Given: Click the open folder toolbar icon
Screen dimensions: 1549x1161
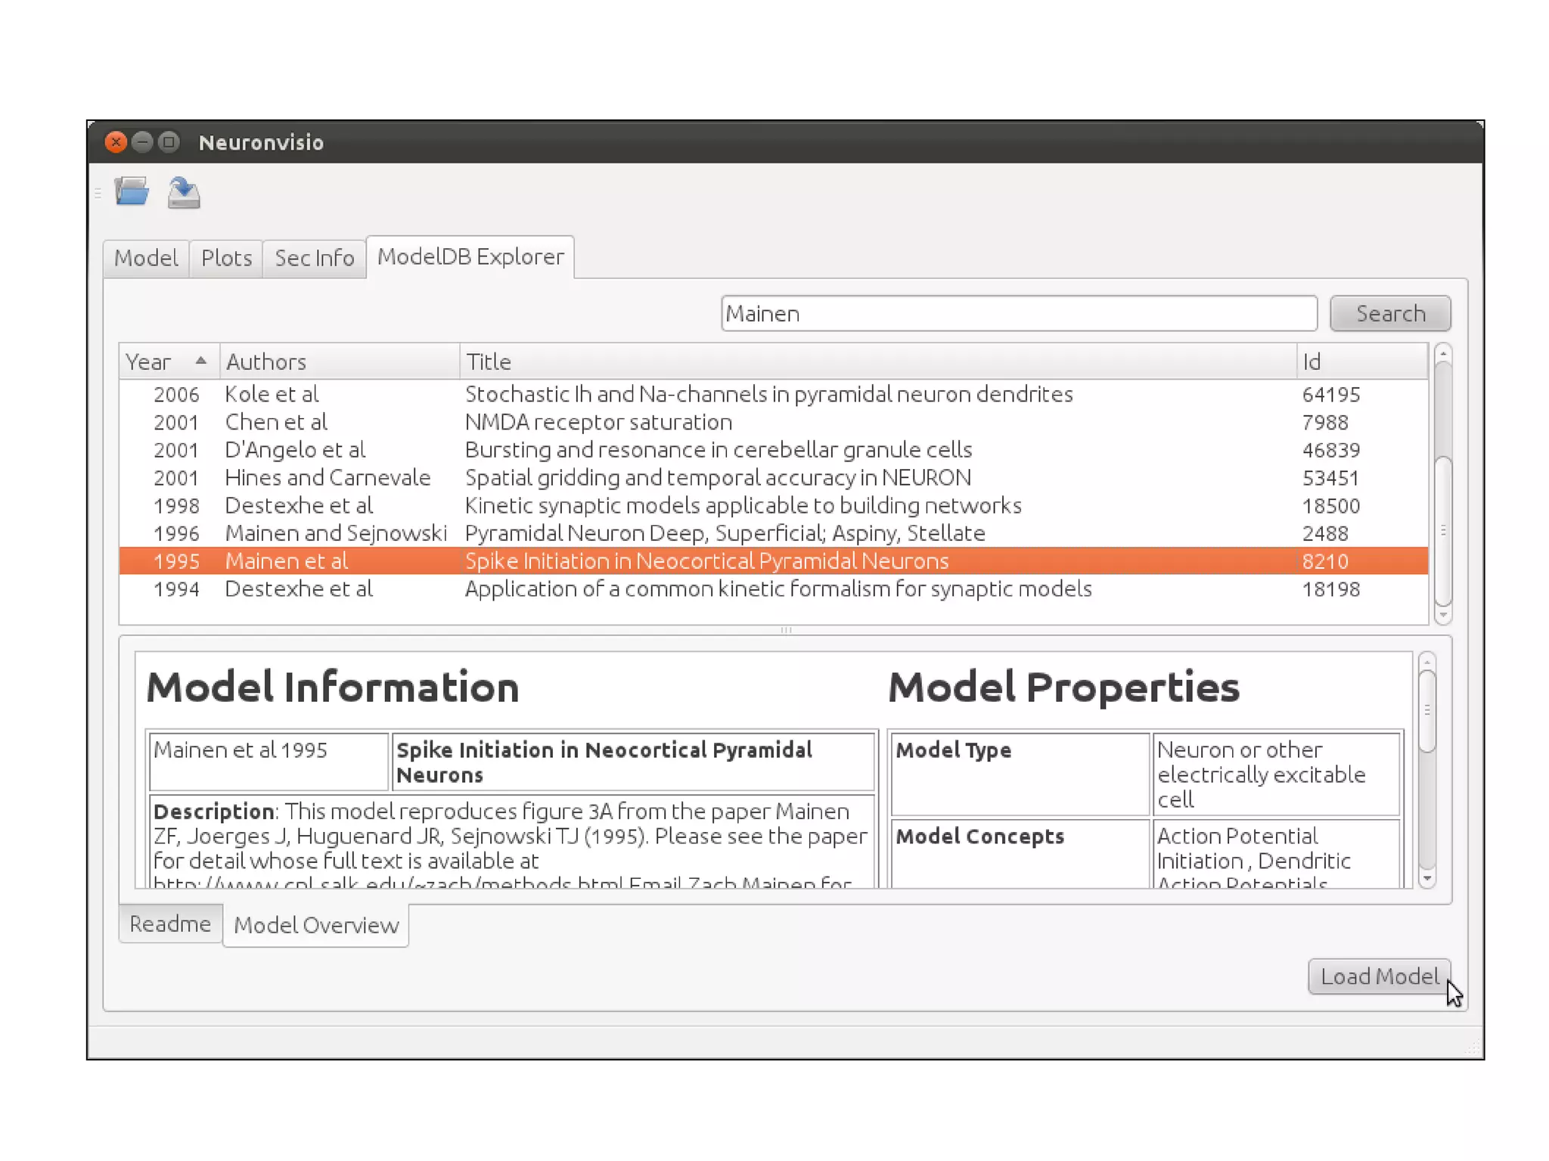Looking at the screenshot, I should [x=132, y=192].
